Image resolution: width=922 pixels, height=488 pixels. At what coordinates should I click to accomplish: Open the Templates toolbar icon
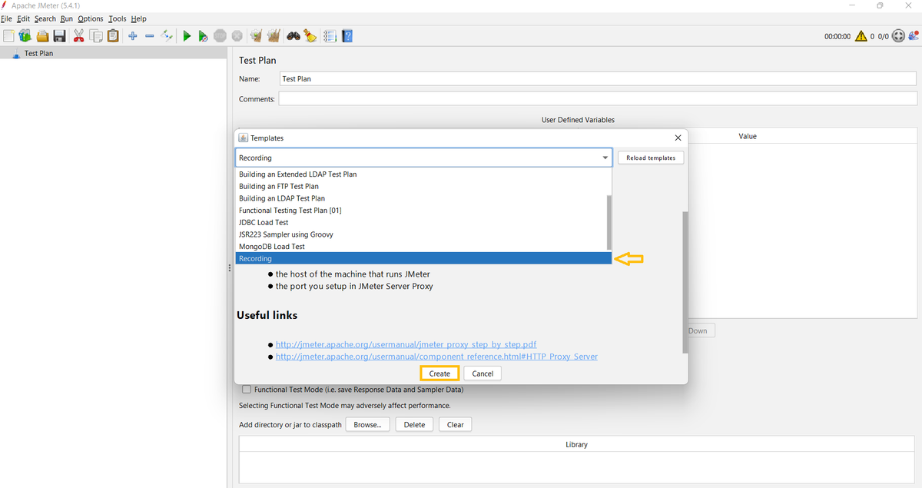(x=25, y=36)
